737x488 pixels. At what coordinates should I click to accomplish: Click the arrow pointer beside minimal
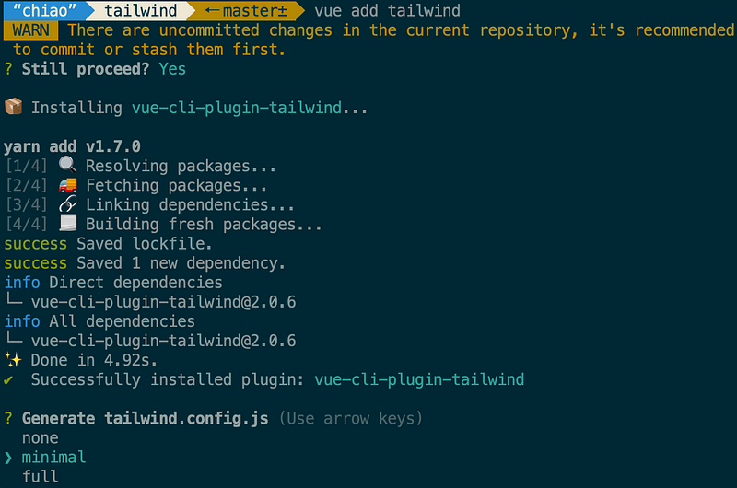(x=9, y=457)
